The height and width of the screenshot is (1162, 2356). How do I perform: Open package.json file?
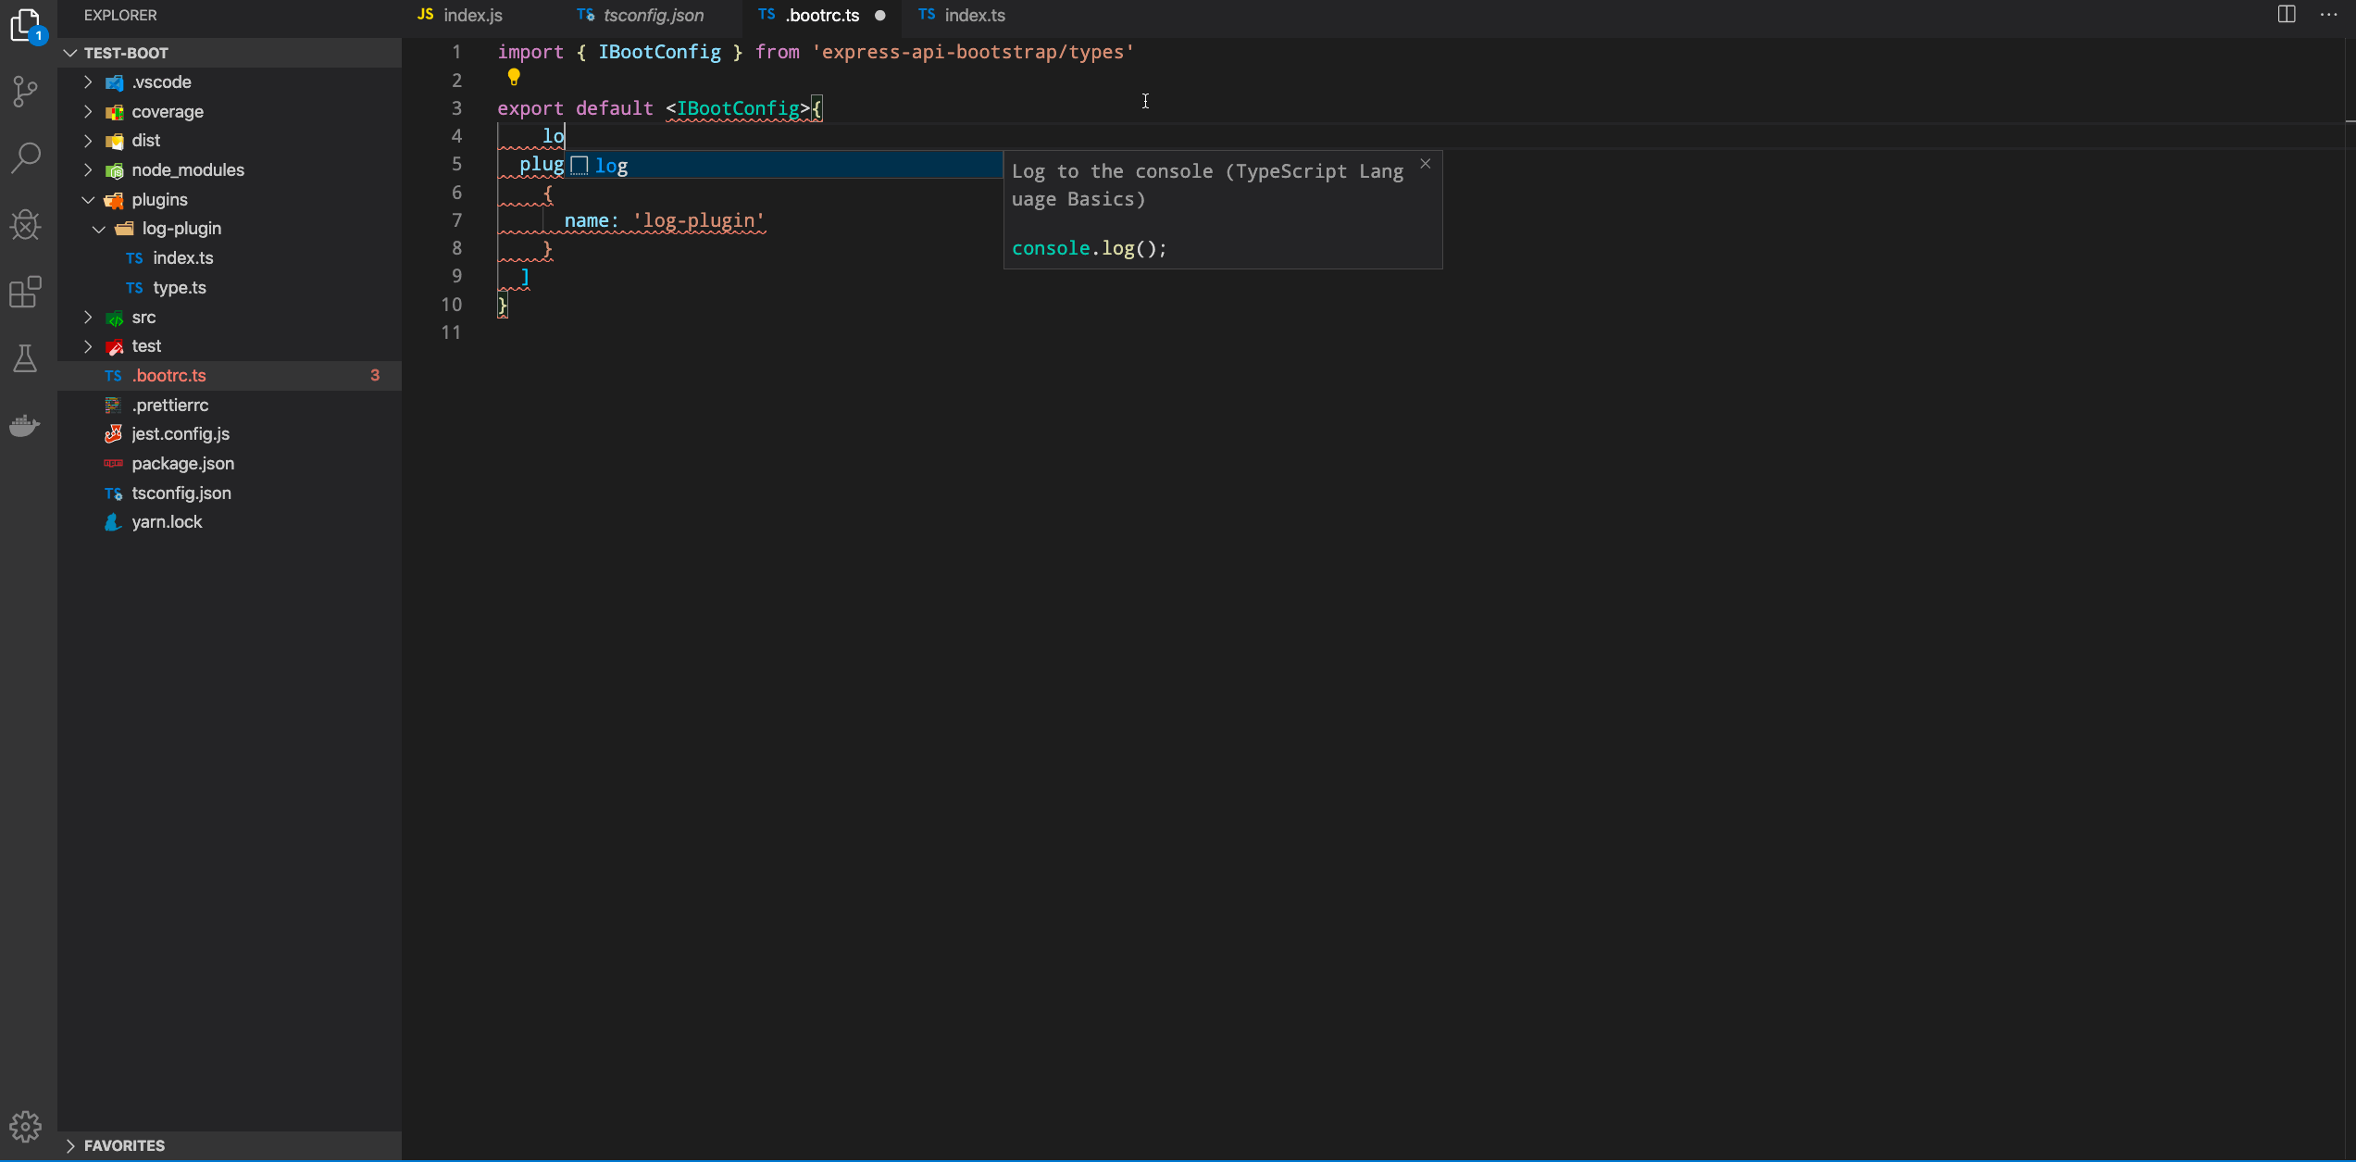(230, 464)
